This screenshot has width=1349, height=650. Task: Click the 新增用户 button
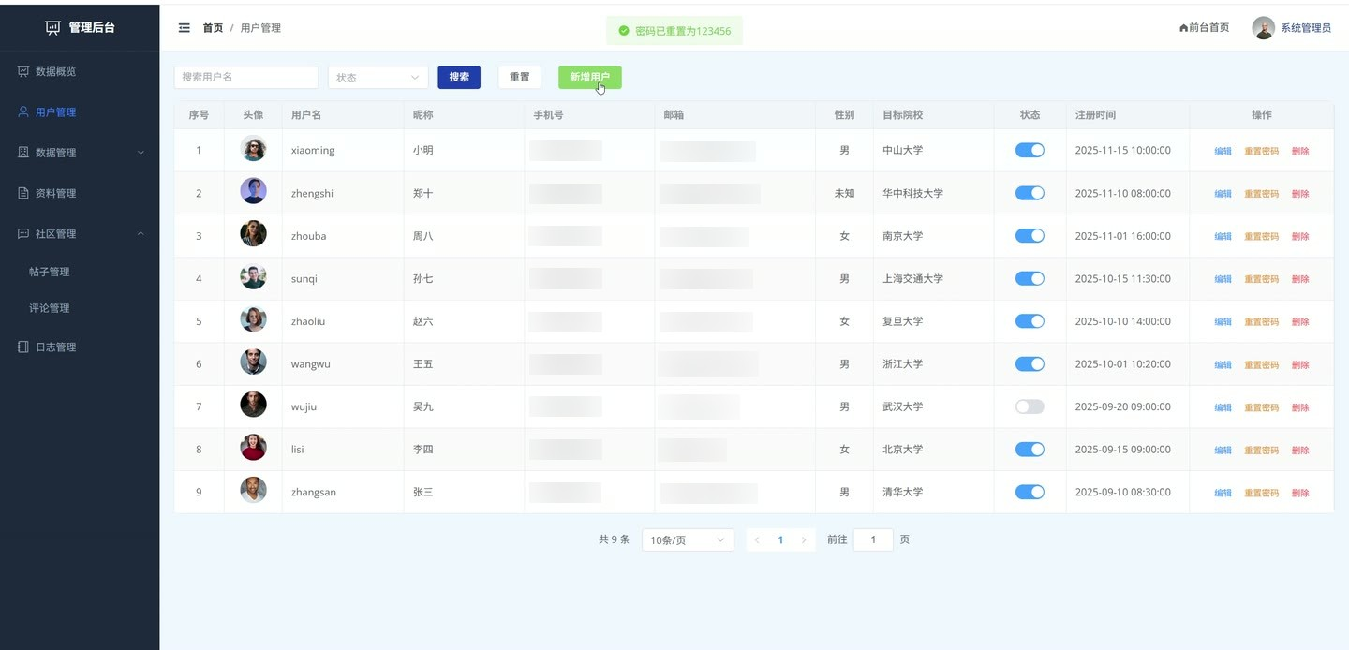[x=590, y=78]
